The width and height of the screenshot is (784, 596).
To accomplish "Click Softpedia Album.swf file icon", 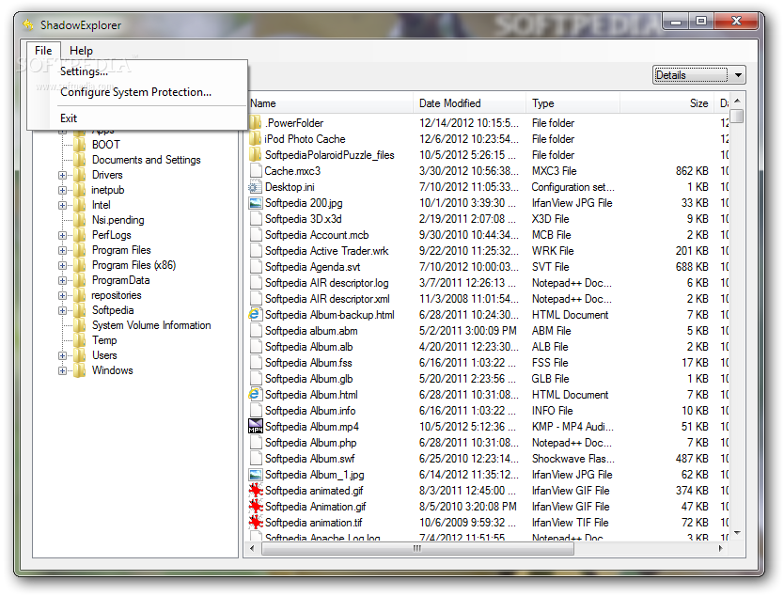I will coord(256,459).
